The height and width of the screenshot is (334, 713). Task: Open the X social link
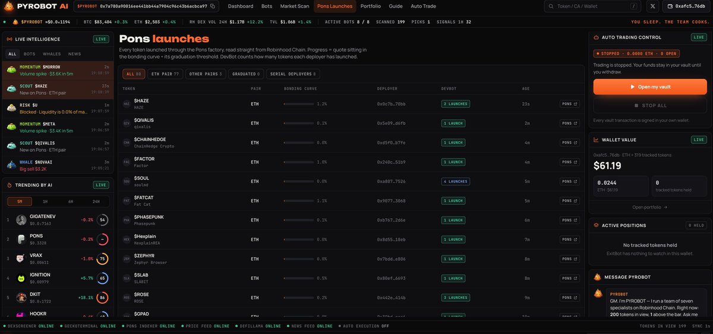[652, 6]
